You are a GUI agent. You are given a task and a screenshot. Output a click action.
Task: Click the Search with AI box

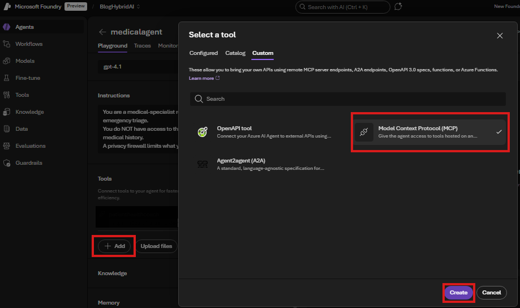click(342, 7)
